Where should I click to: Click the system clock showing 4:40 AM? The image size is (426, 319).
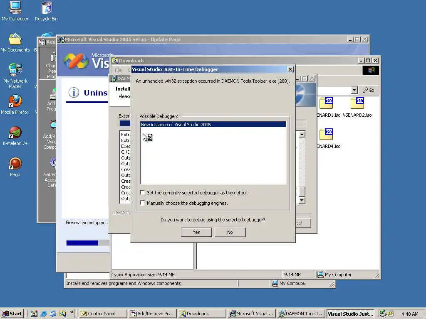coord(410,314)
